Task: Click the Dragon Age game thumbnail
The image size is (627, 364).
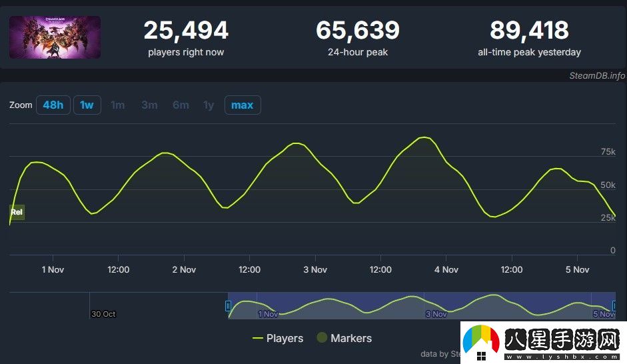Action: pos(55,37)
